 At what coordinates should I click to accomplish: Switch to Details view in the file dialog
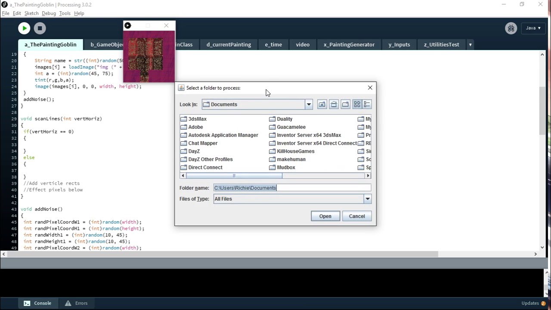pos(367,104)
